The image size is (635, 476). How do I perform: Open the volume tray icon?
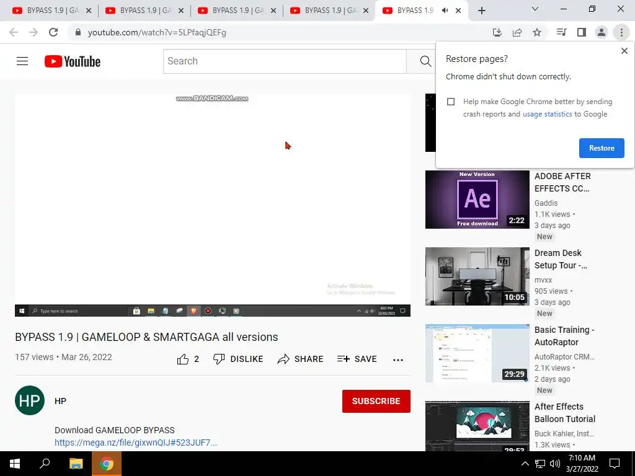[x=555, y=464]
